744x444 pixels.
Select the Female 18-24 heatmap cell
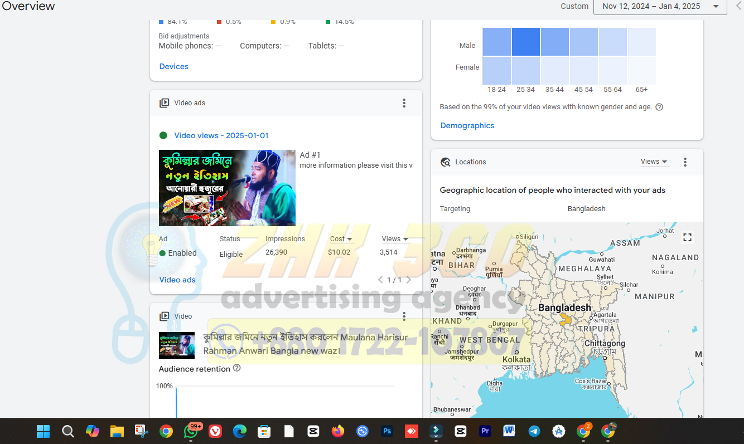click(496, 70)
